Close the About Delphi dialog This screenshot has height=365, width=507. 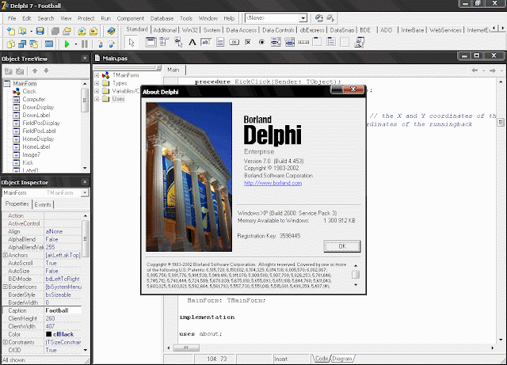(353, 89)
